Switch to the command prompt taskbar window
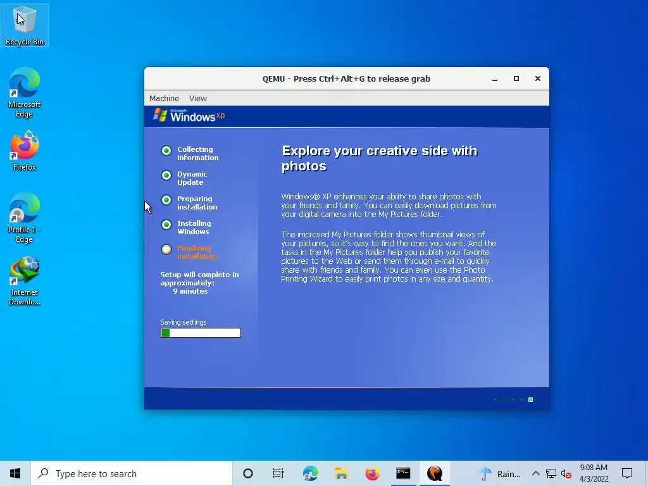The image size is (648, 486). coord(403,473)
